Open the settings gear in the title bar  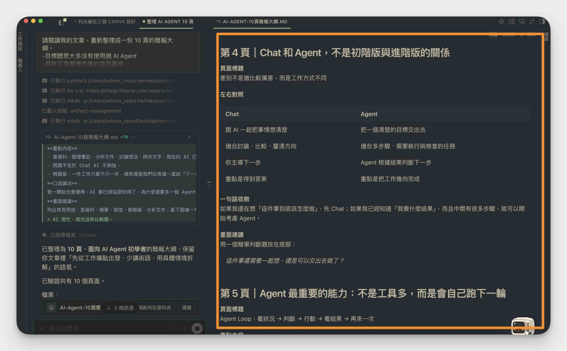tap(502, 22)
